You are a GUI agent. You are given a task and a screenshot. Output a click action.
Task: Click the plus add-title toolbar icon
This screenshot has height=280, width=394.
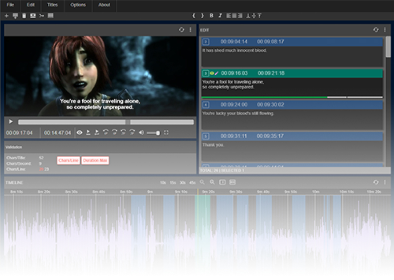[7, 16]
